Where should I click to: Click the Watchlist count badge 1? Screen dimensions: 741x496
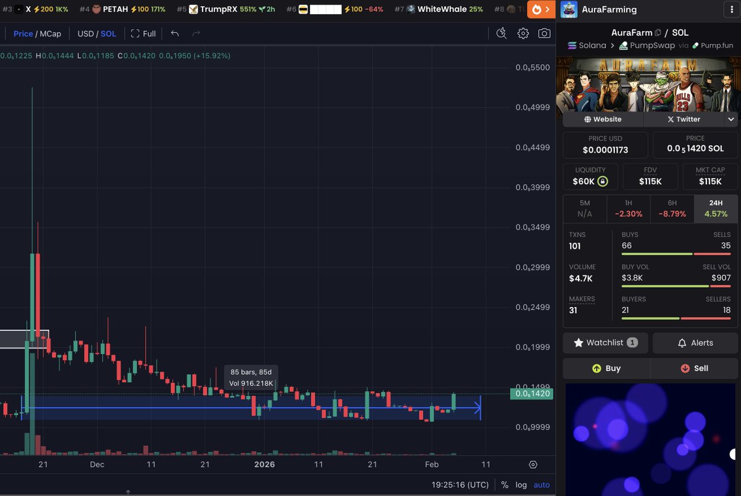pos(632,343)
